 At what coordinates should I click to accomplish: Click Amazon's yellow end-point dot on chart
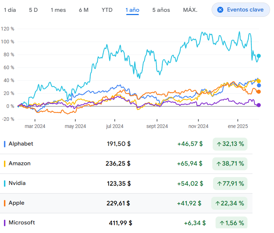(x=259, y=81)
